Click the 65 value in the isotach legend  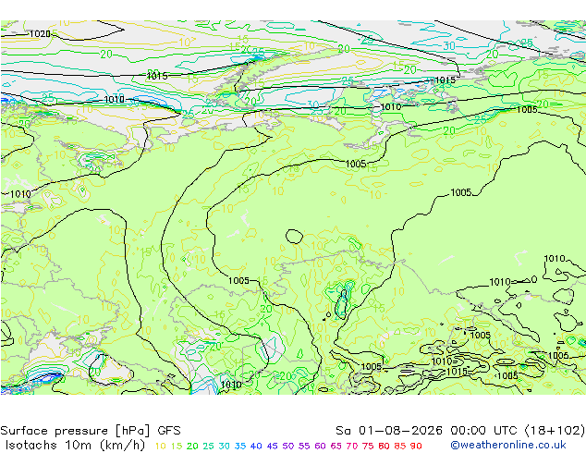[336, 446]
